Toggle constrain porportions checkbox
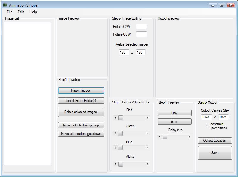Viewport: 238px width, 177px height. (207, 126)
